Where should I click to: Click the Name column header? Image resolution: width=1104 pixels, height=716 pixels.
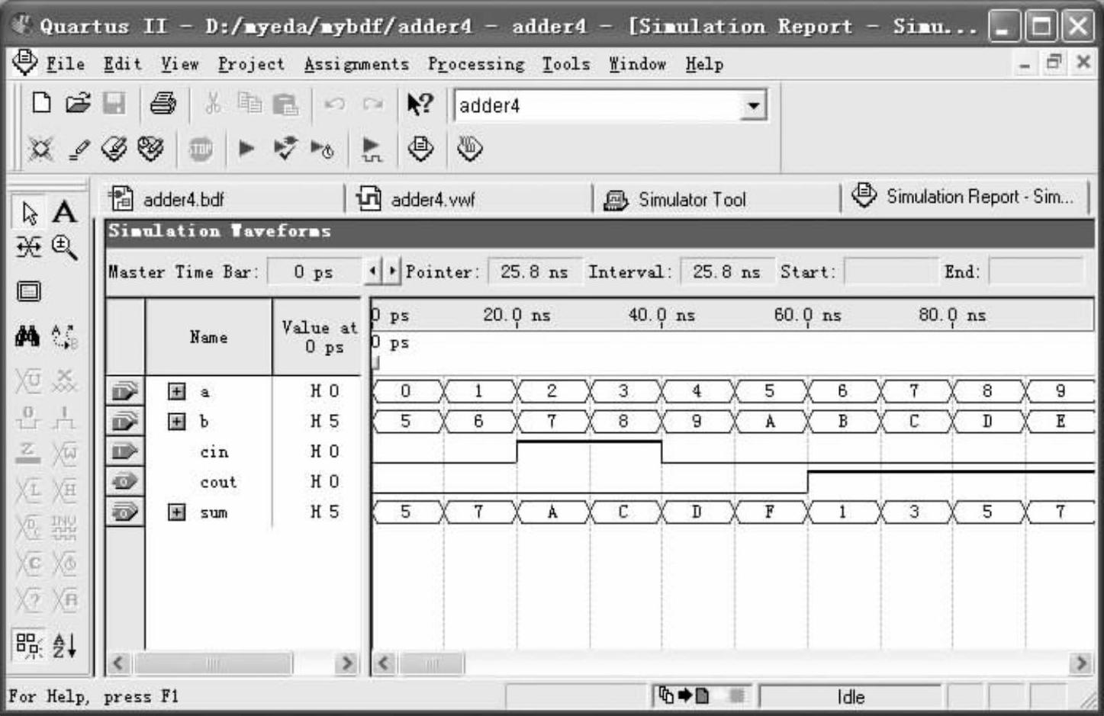(x=208, y=337)
